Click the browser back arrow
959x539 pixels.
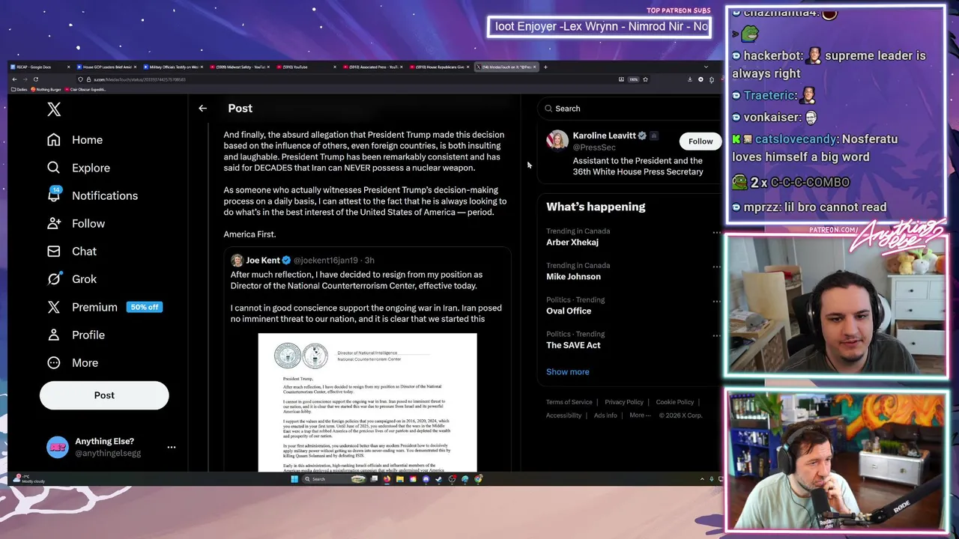pos(14,79)
